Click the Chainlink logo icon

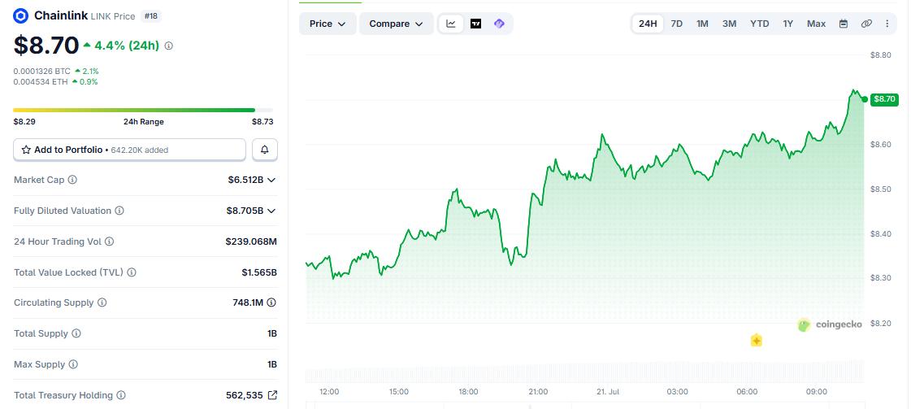click(20, 15)
